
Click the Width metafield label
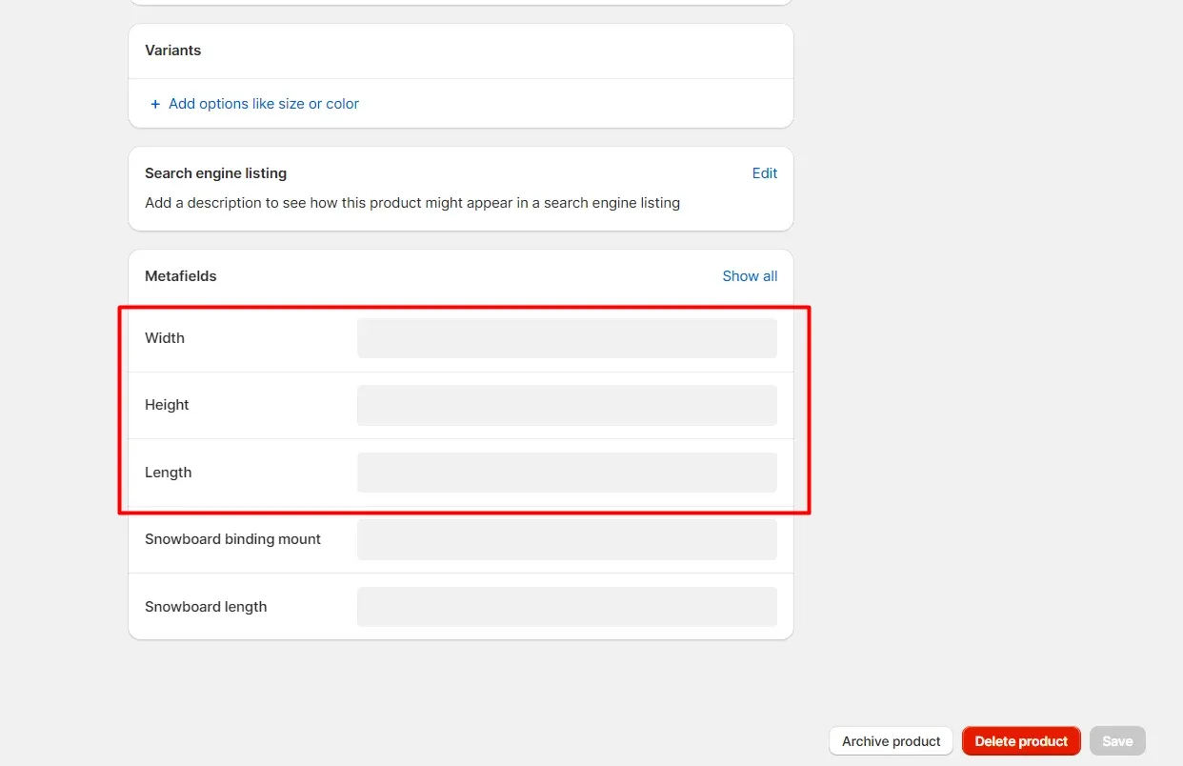(165, 338)
